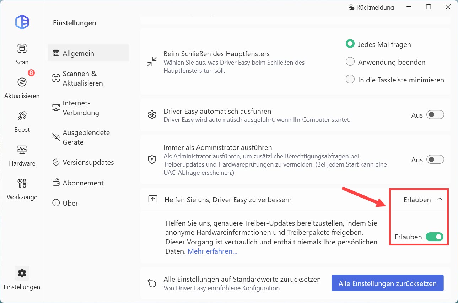Toggle Driver Easy automatisch ausführen switch
The height and width of the screenshot is (303, 458).
(x=435, y=115)
